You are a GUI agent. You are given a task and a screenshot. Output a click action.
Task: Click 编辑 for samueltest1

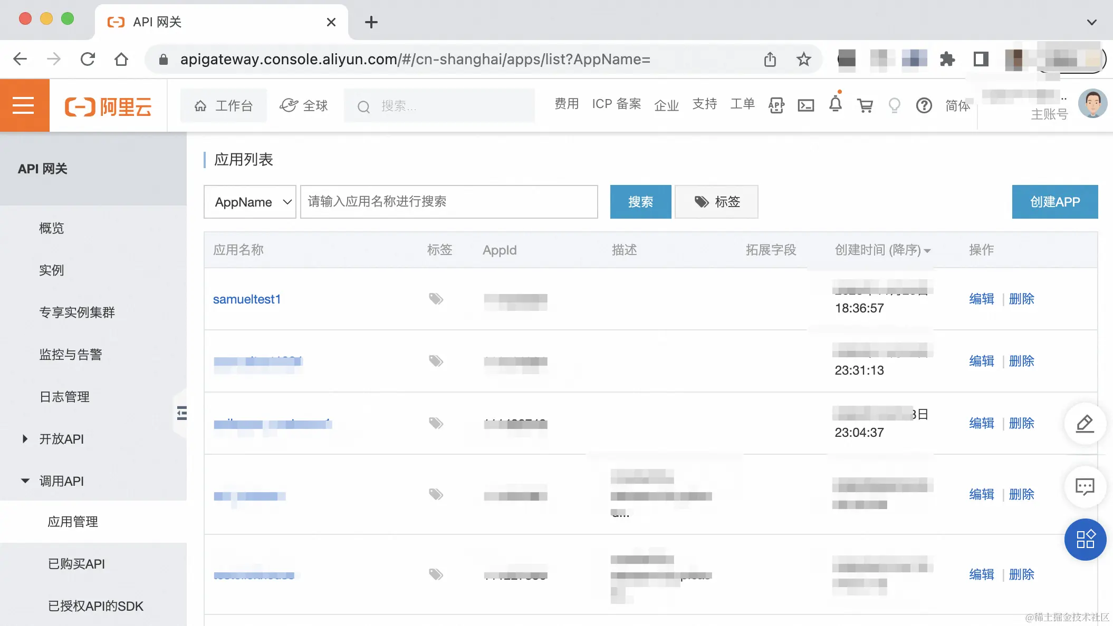(981, 299)
